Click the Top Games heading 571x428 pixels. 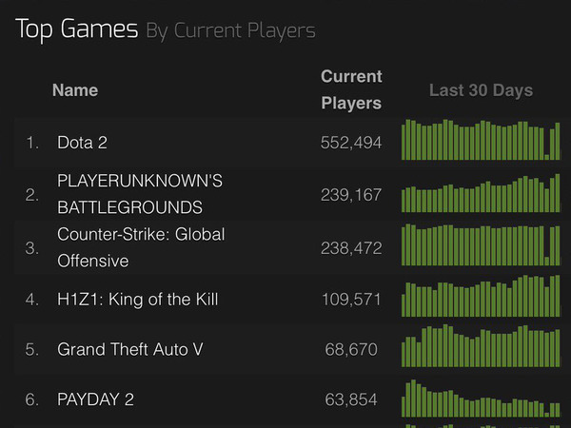[x=77, y=29]
